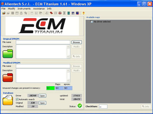Click Open next to the Original count
This screenshot has height=114, width=153.
pos(42,103)
